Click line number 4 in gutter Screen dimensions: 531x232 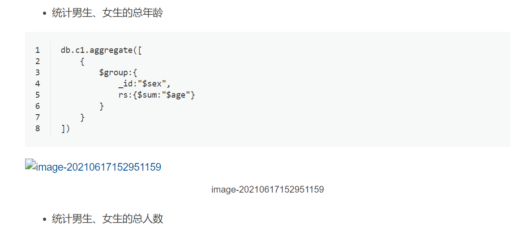pyautogui.click(x=38, y=84)
